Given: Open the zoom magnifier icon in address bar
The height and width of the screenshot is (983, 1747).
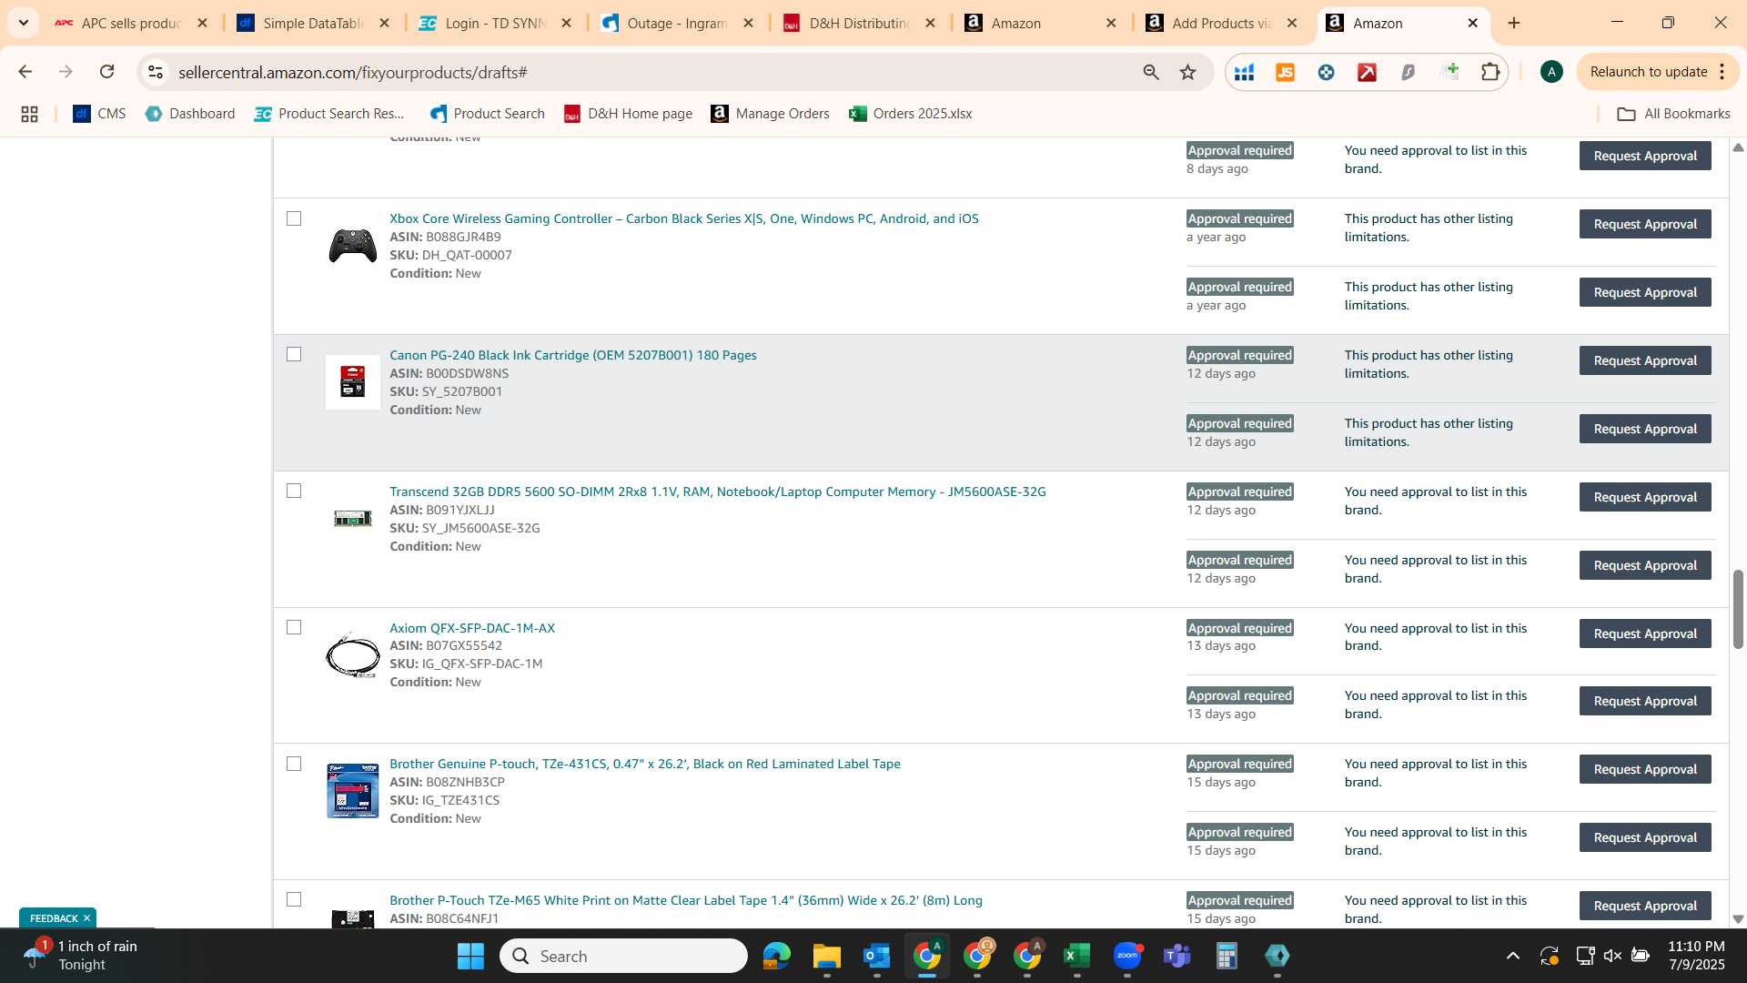Looking at the screenshot, I should coord(1151,72).
